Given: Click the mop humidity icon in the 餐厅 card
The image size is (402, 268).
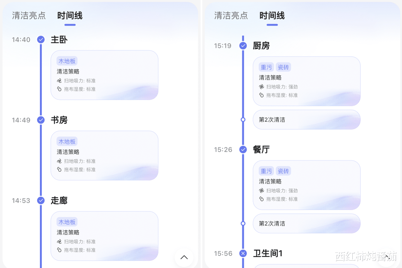Looking at the screenshot, I should [261, 199].
